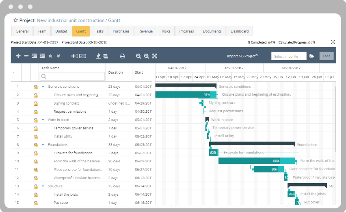Click the fullscreen icon near Calculated Progress
This screenshot has height=212, width=346.
coord(333,42)
